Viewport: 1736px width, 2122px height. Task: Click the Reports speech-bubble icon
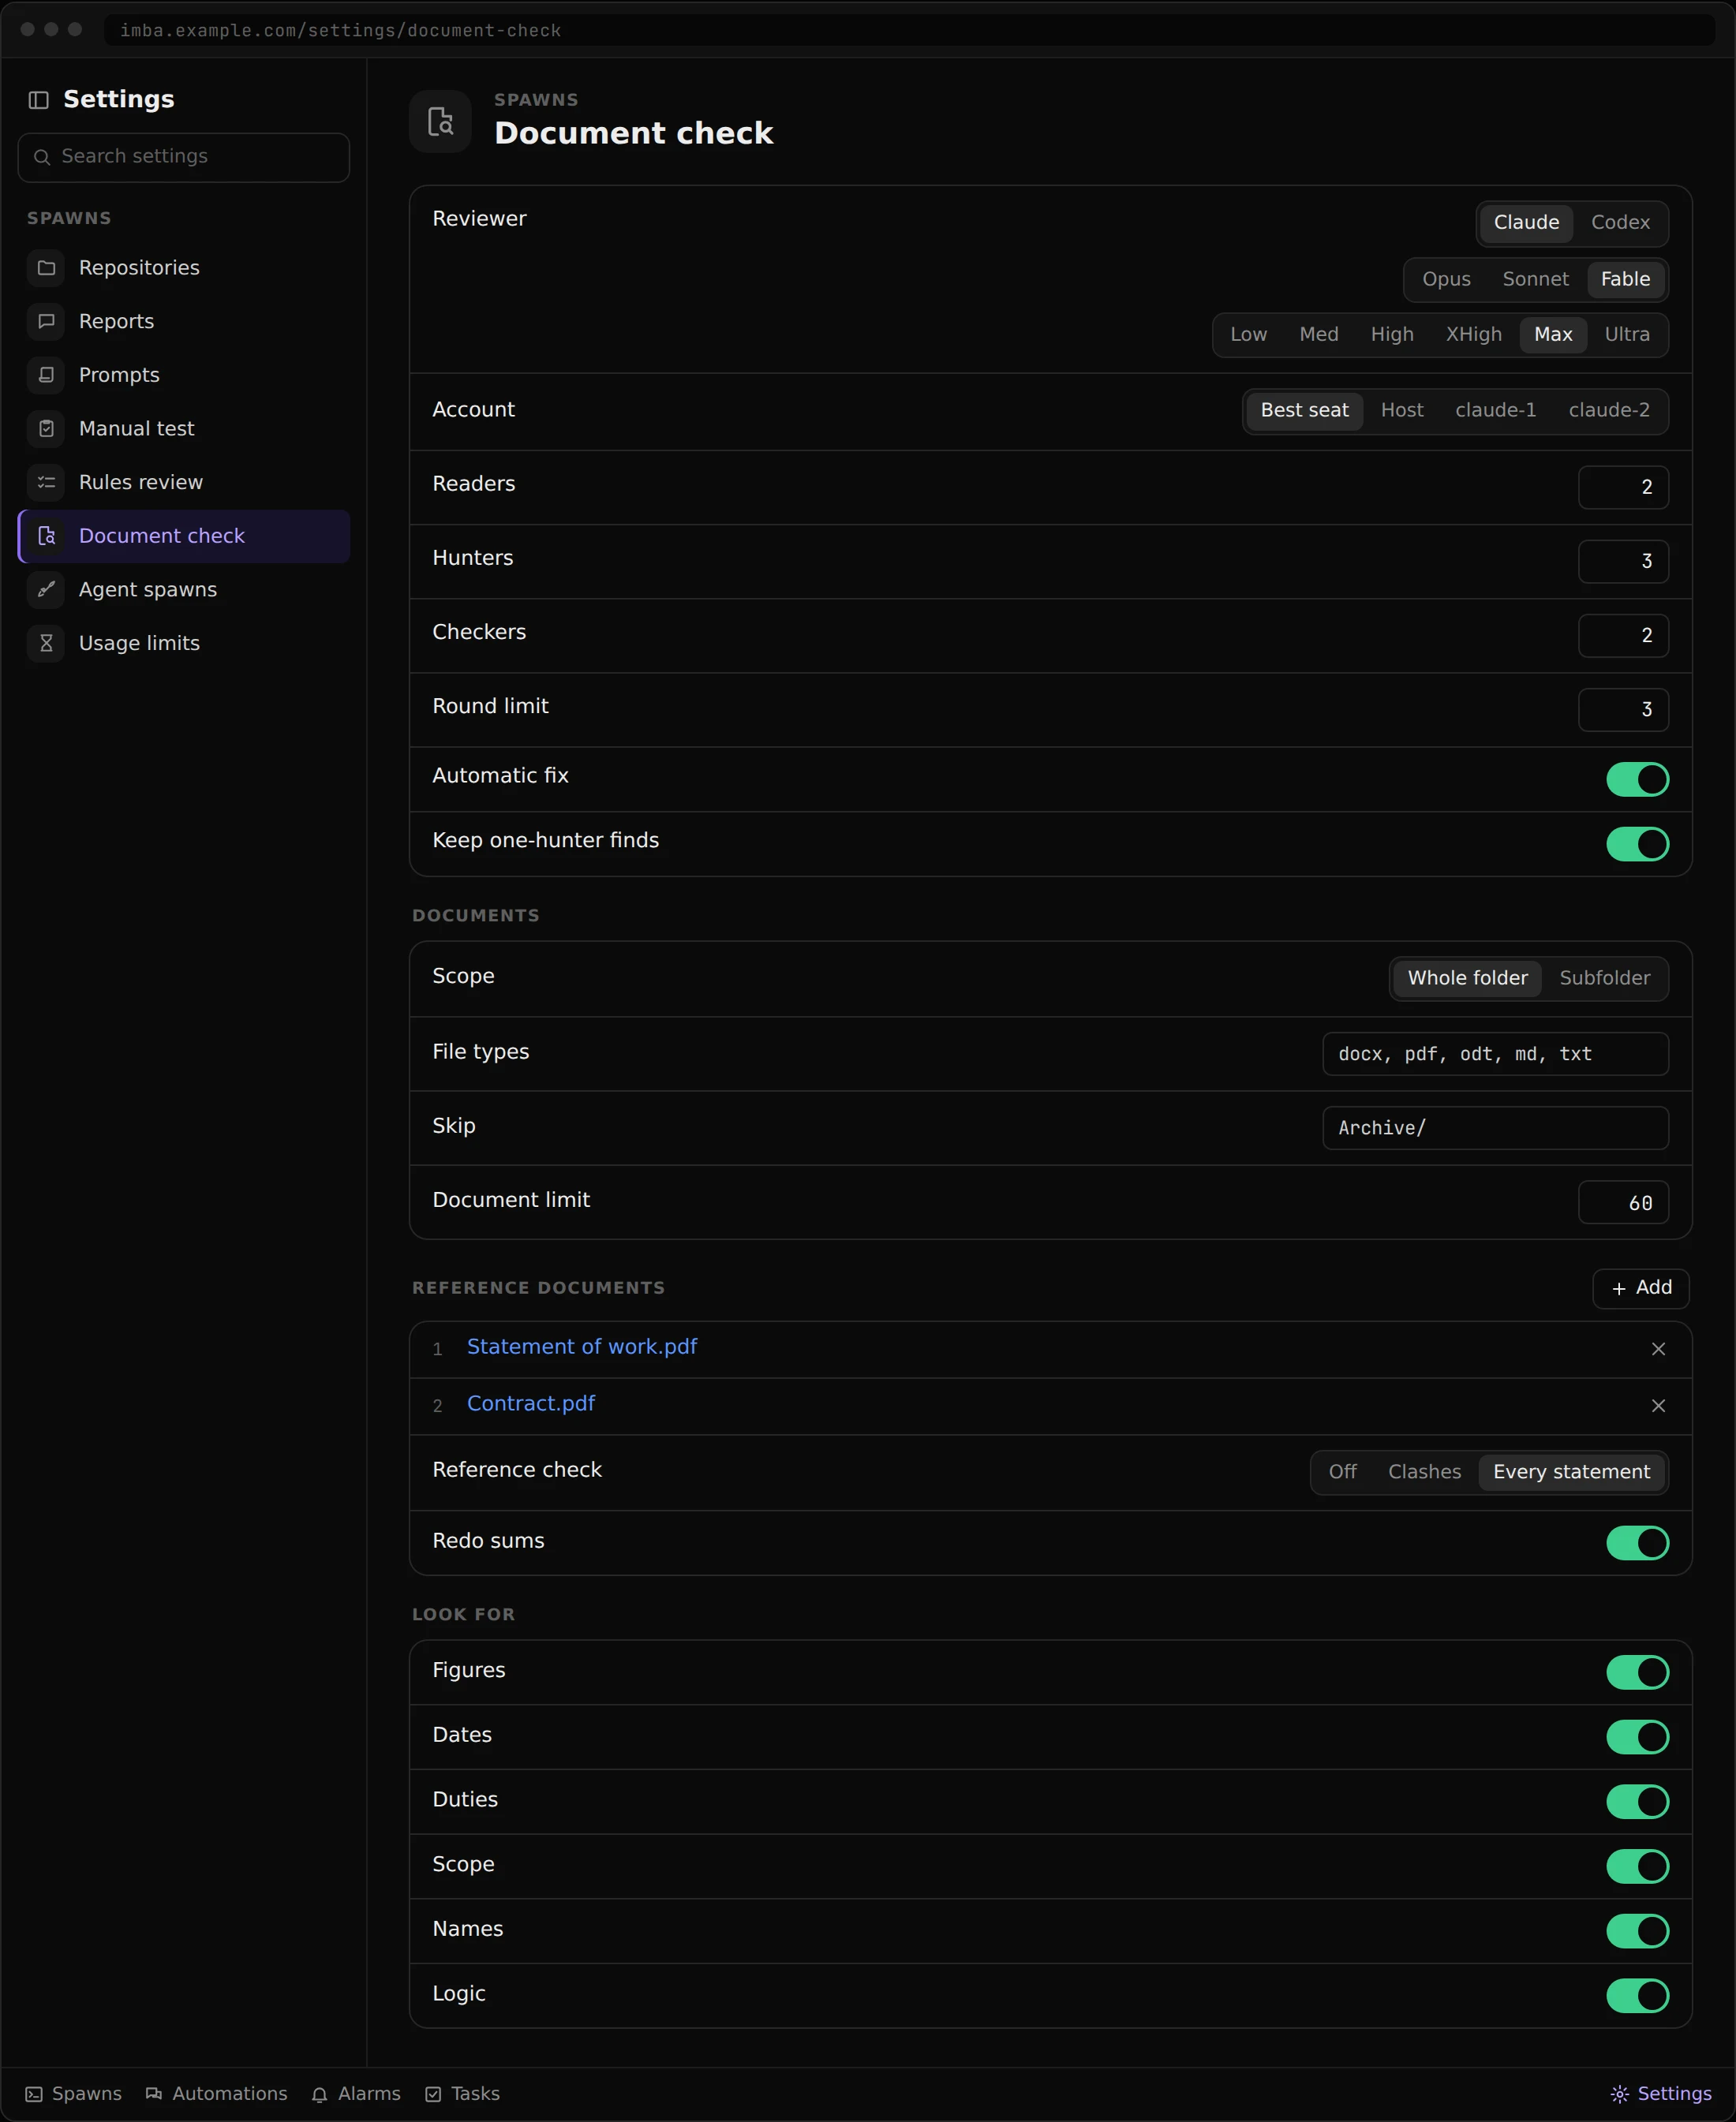tap(46, 322)
